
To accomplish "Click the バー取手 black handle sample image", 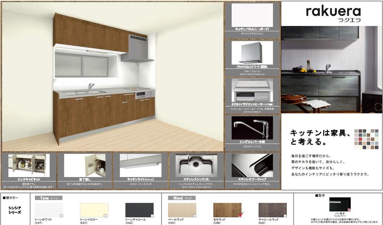I will (x=340, y=204).
